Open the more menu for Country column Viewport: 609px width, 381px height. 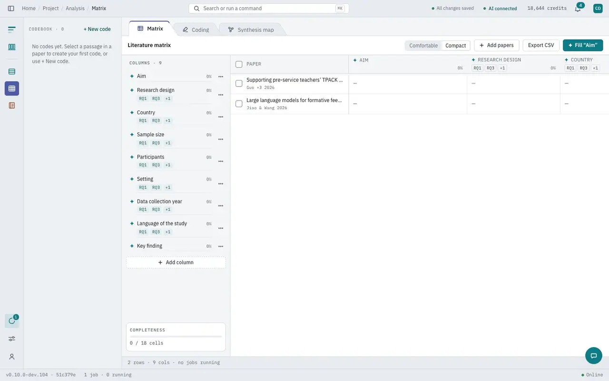221,117
